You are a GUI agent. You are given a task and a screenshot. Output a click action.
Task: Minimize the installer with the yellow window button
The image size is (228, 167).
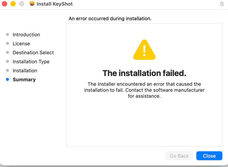pyautogui.click(x=13, y=4)
